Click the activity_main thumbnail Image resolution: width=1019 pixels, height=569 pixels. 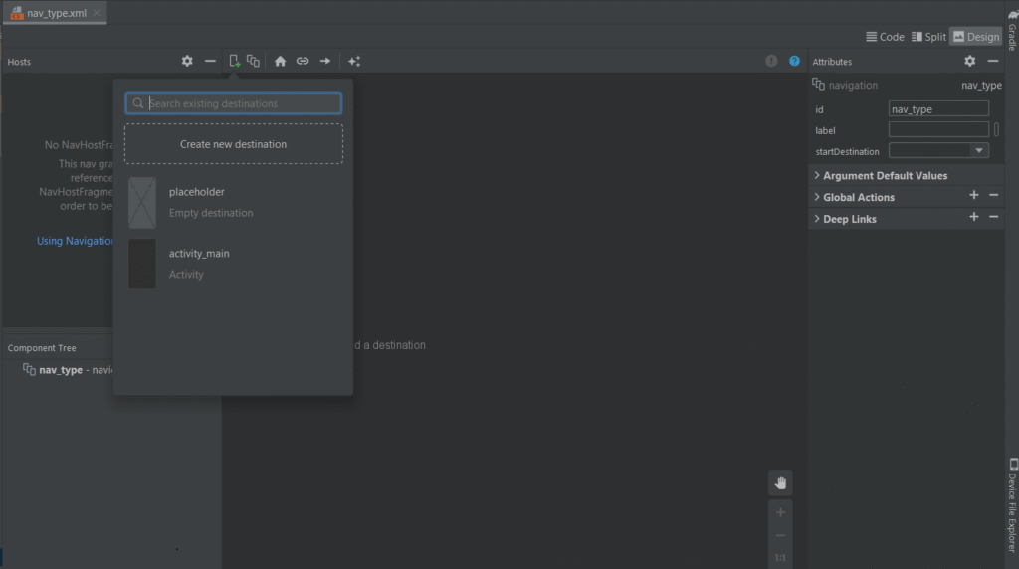click(141, 264)
